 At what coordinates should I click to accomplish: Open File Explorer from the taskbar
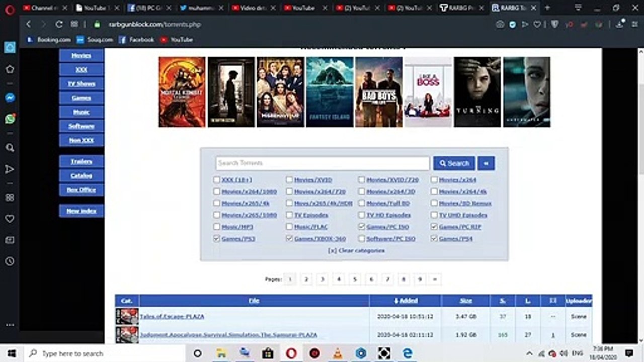pyautogui.click(x=222, y=353)
